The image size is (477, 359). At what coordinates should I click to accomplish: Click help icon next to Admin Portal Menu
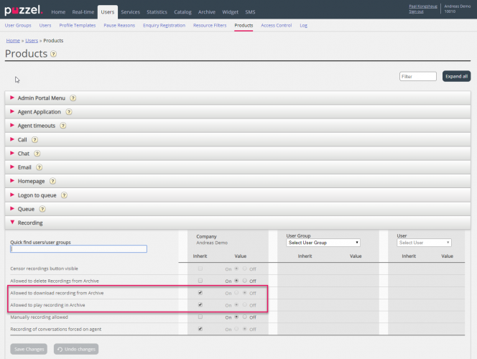73,98
